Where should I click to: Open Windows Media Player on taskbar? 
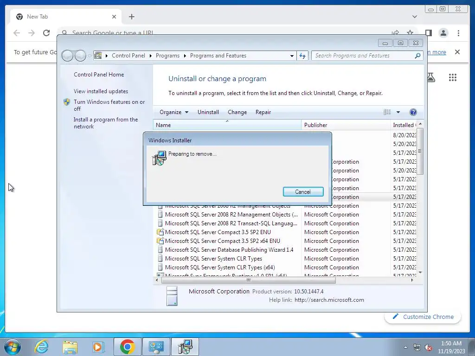(x=98, y=347)
